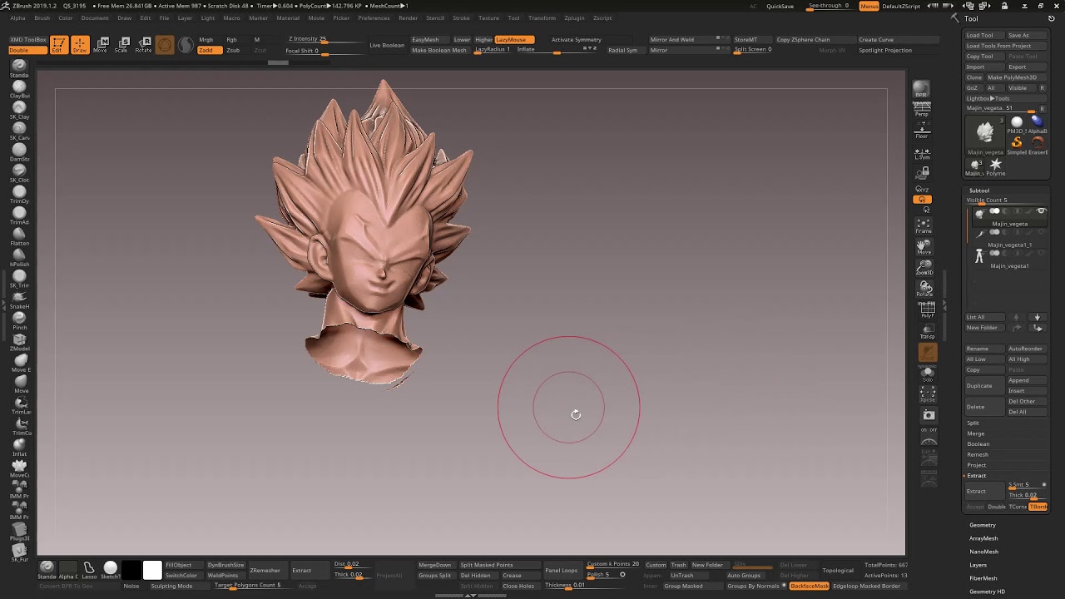Toggle visibility eye of Majin_vegeta subtool
Screen dimensions: 1065x599
(x=1041, y=211)
